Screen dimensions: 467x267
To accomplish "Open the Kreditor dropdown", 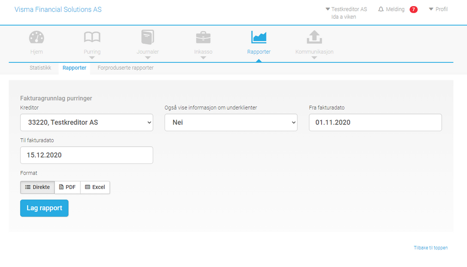I will 86,123.
